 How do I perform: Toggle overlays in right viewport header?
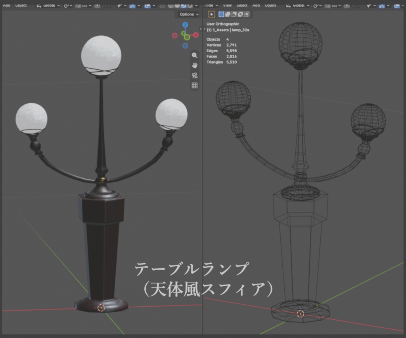[397, 6]
